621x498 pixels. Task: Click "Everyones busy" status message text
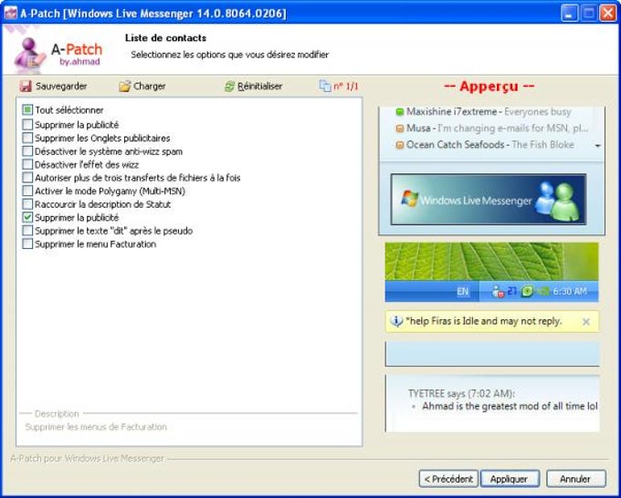click(x=537, y=112)
